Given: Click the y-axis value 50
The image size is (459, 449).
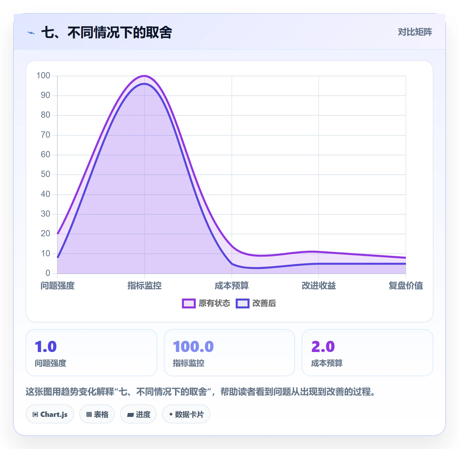Looking at the screenshot, I should click(46, 174).
